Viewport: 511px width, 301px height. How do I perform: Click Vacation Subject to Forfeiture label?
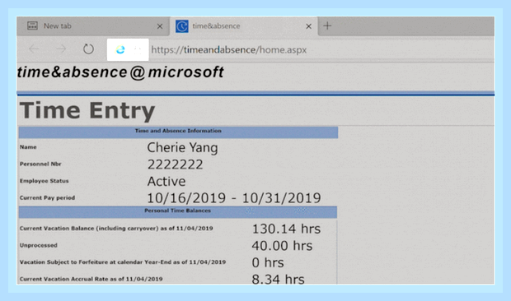(x=123, y=262)
